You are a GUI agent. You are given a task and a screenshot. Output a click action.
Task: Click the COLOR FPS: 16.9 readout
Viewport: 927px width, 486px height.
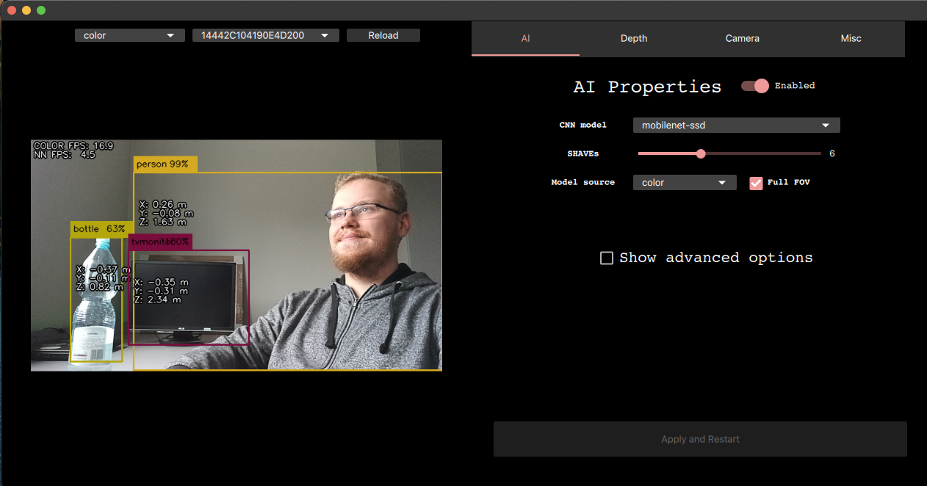tap(73, 146)
